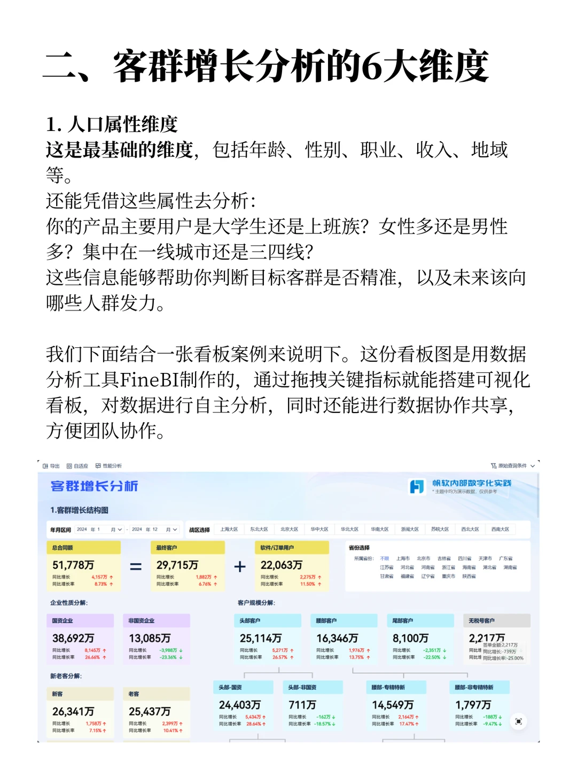Select the 华中大区 region tab

click(319, 529)
